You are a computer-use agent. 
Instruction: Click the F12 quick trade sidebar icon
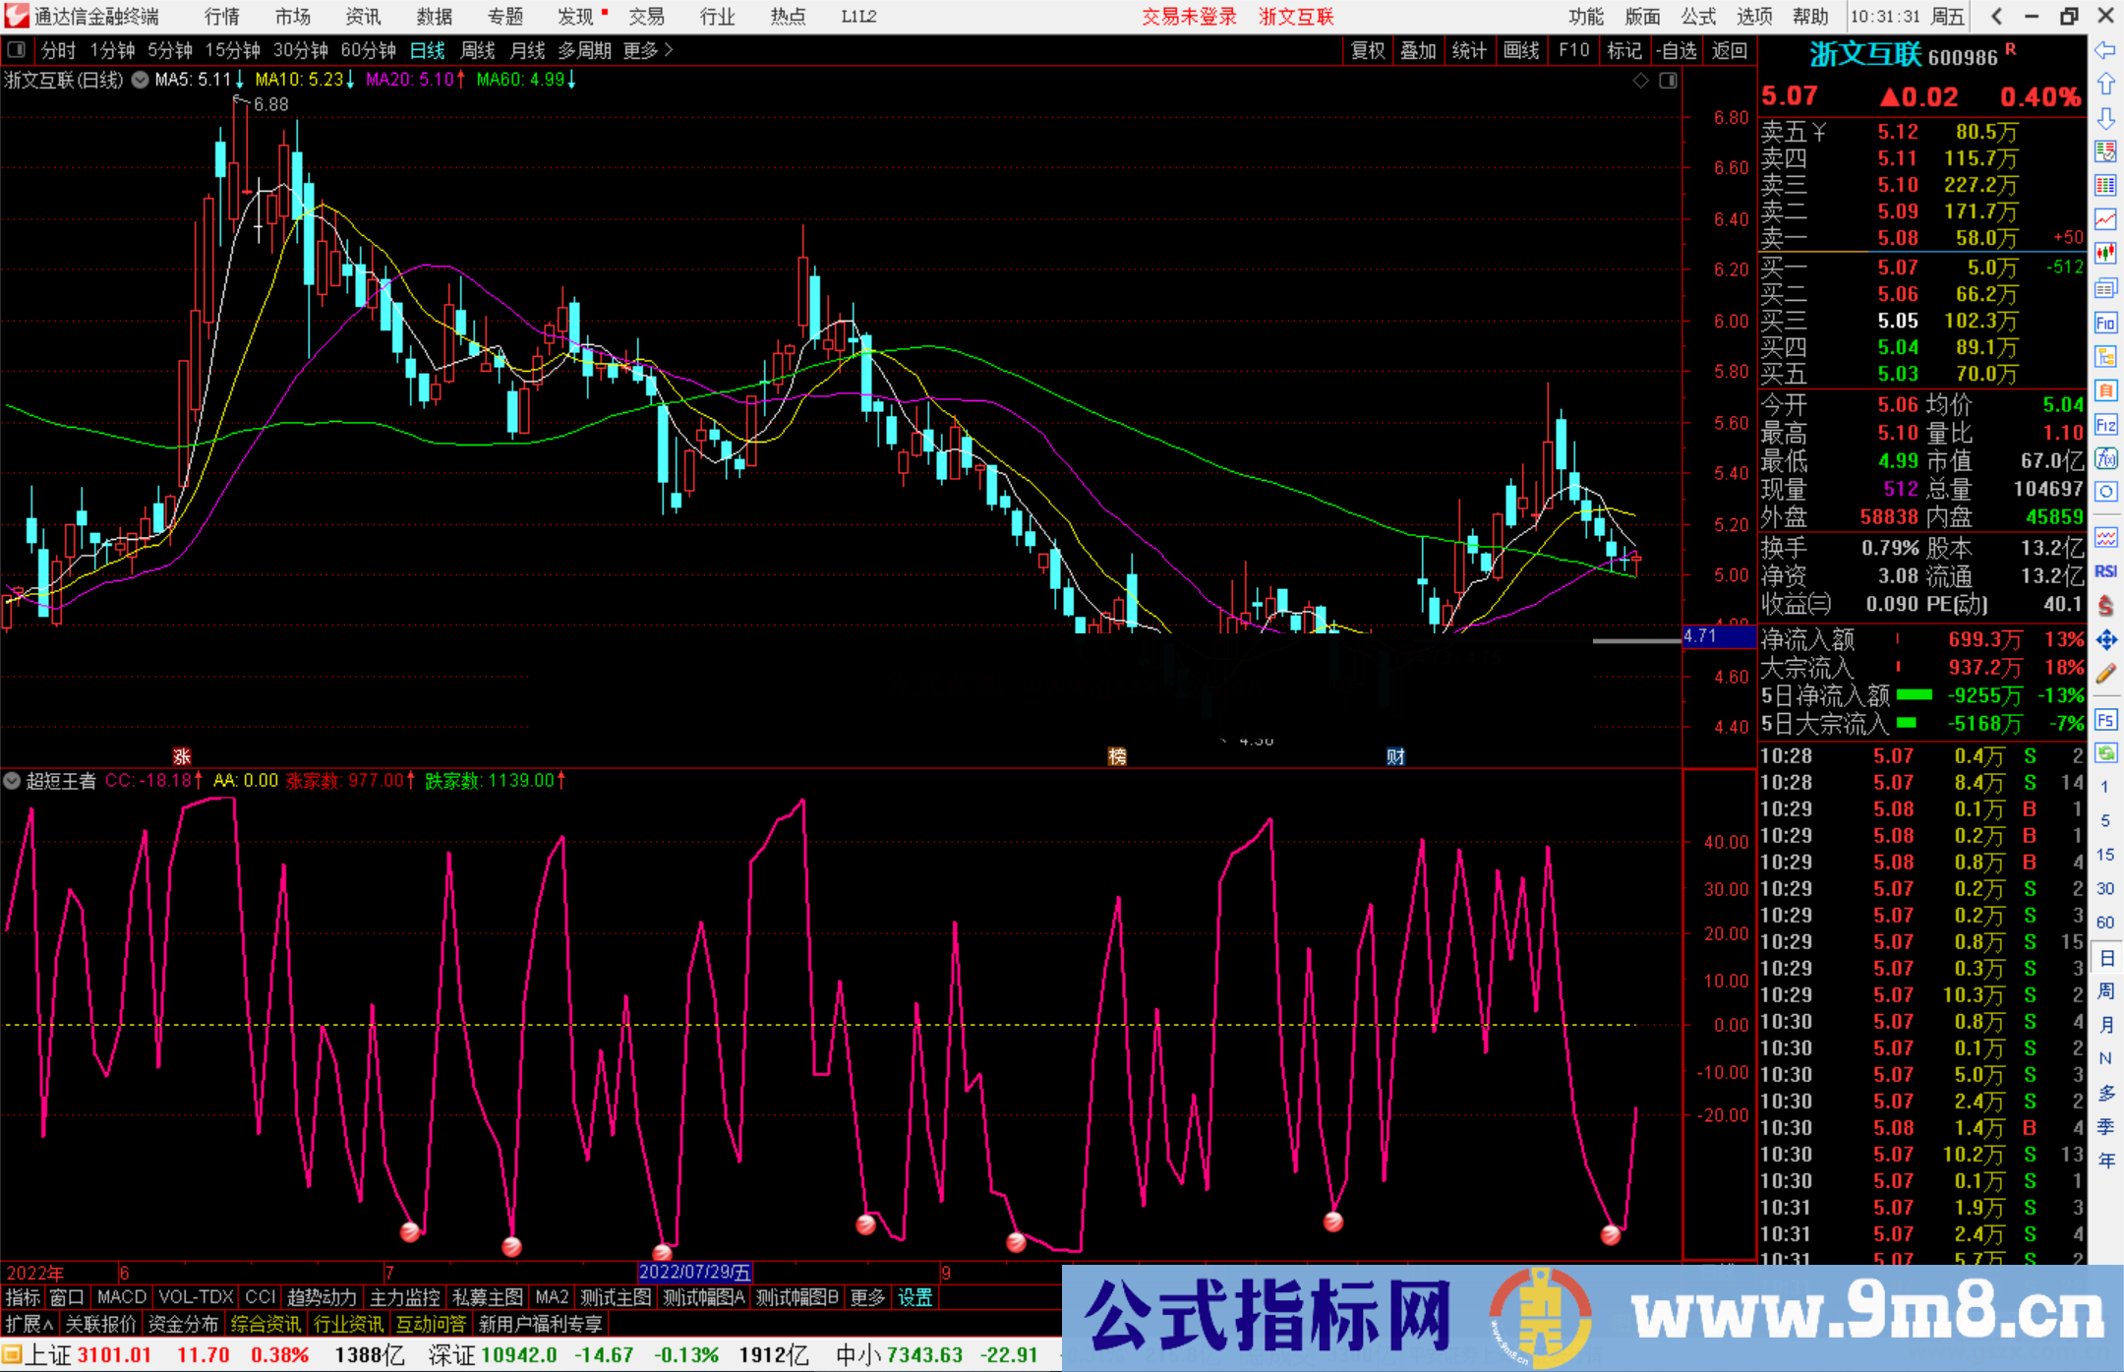pyautogui.click(x=2106, y=425)
